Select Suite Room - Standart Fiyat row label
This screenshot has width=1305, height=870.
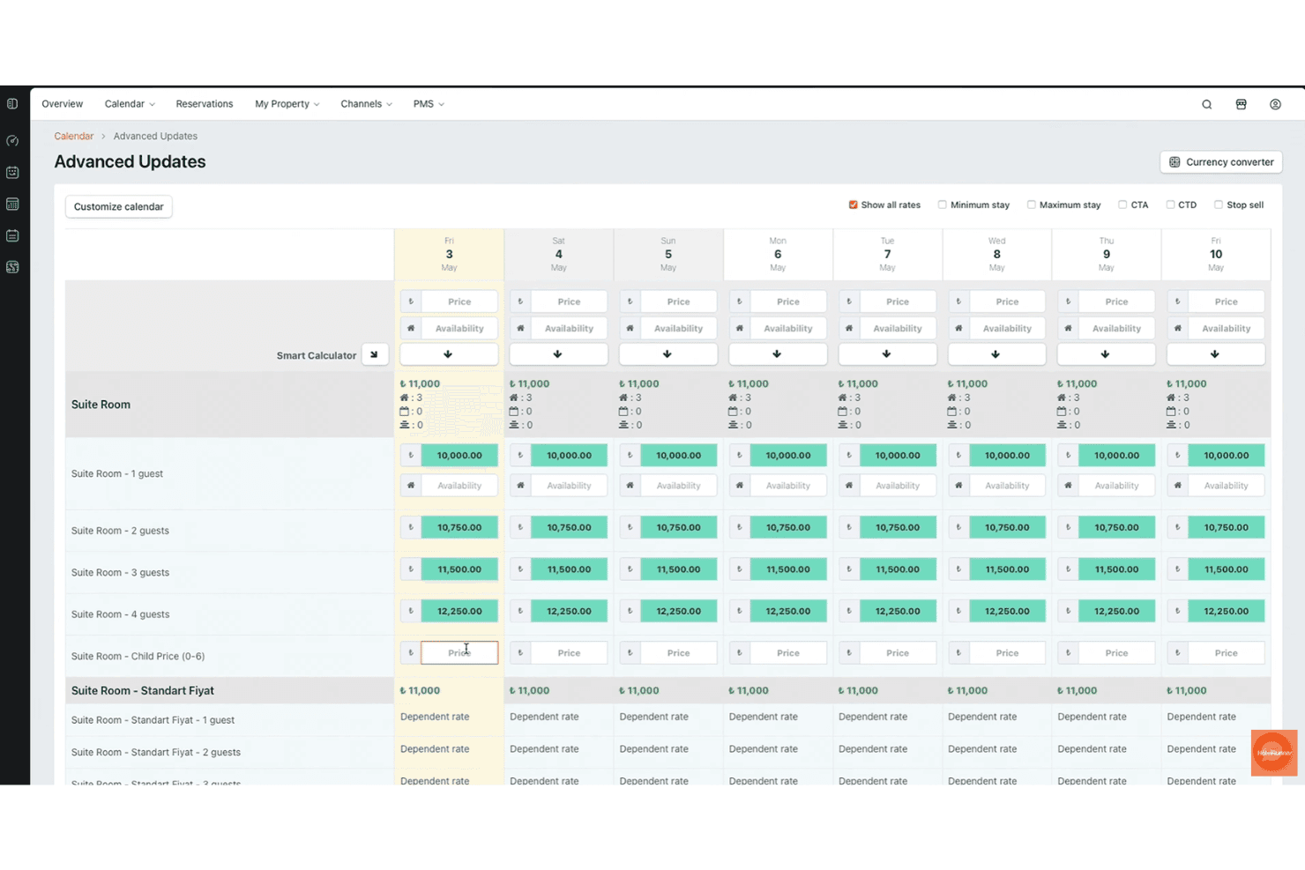coord(143,691)
